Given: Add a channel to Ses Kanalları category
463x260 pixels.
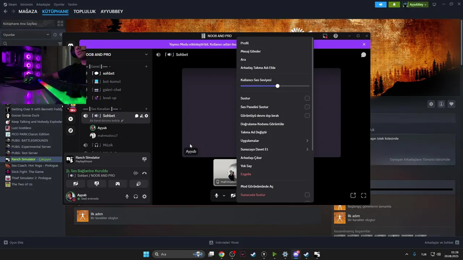Looking at the screenshot, I should click(x=146, y=109).
